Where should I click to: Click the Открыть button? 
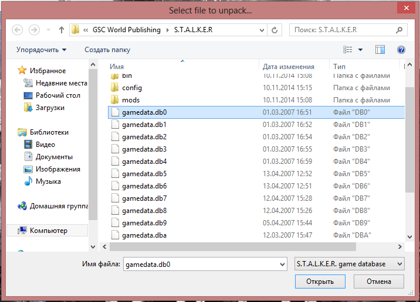click(320, 282)
